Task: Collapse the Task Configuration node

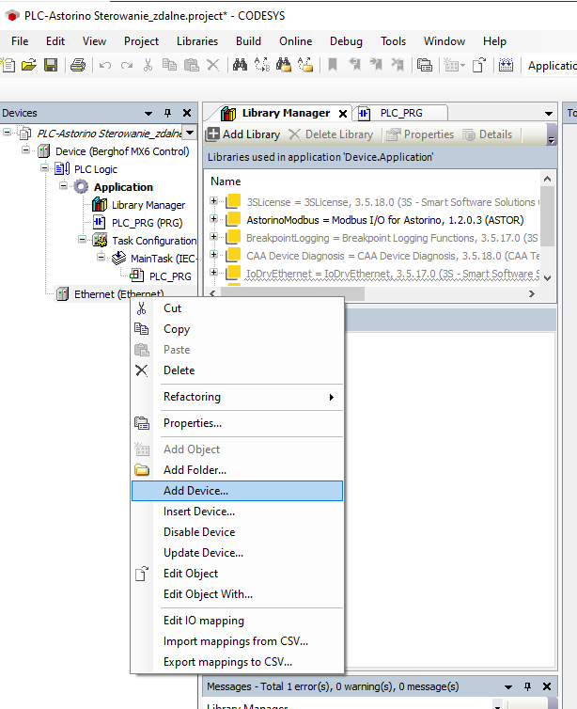Action: coord(82,240)
